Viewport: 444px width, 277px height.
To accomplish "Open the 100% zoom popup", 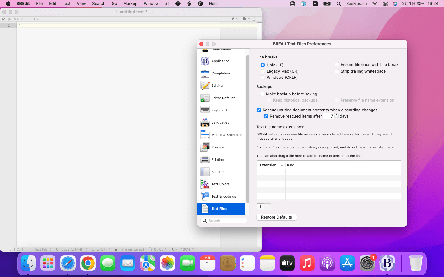I will (x=187, y=249).
